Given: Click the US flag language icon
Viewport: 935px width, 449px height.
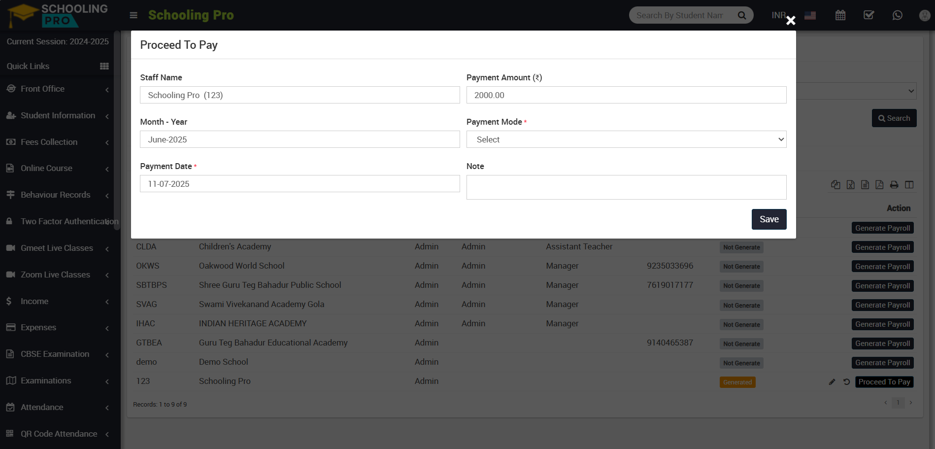Looking at the screenshot, I should click(810, 15).
